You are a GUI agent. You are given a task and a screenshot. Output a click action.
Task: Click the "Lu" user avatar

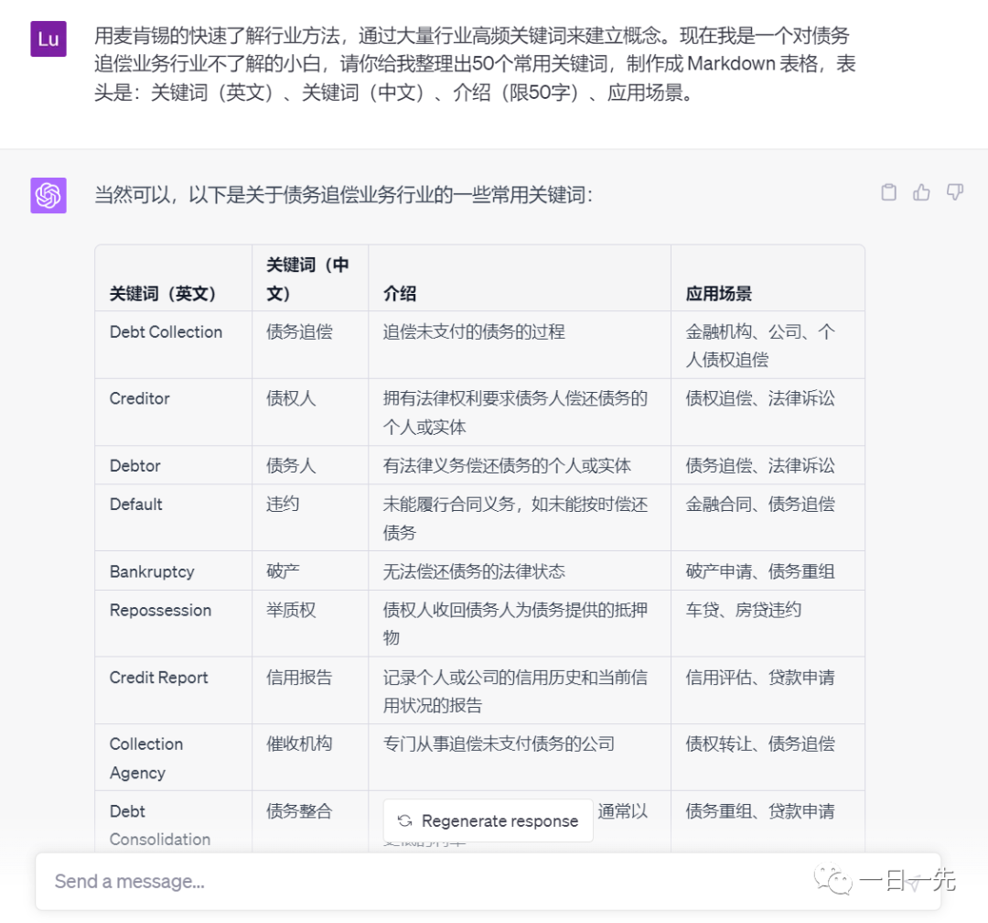pos(48,39)
